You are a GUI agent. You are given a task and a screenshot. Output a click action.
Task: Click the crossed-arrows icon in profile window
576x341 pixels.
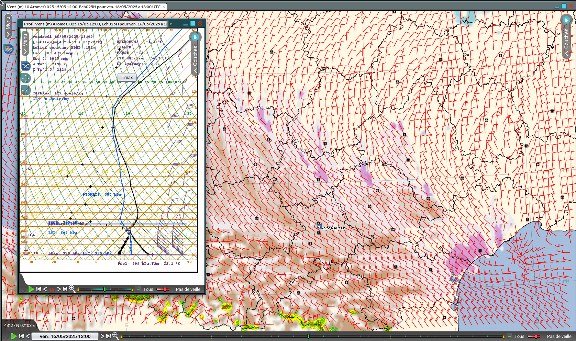[x=26, y=66]
